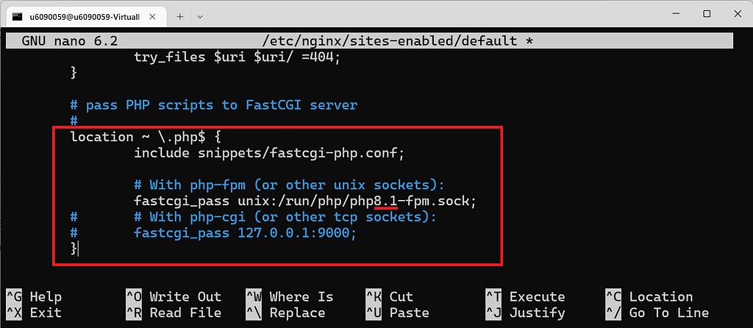This screenshot has width=753, height=328.
Task: Click the ^T Execute shortcut
Action: (x=525, y=297)
